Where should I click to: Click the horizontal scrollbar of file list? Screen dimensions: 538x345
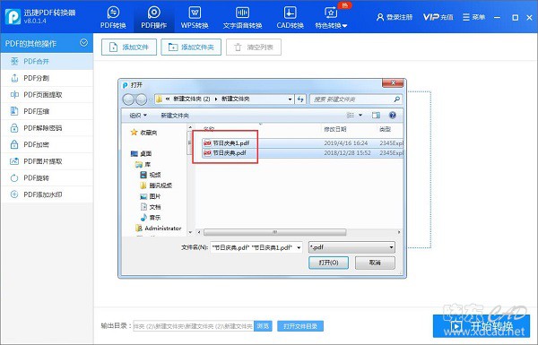point(275,232)
